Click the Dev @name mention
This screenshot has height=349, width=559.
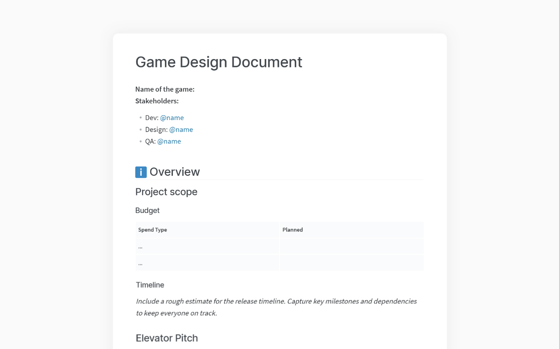172,118
